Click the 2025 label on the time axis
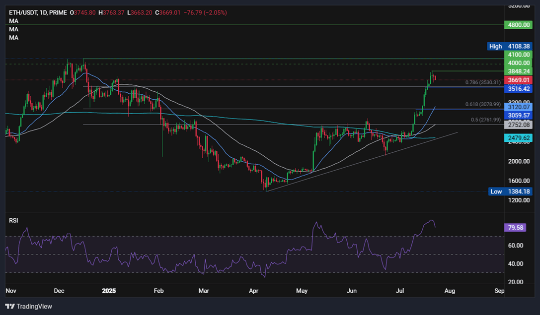The image size is (540, 315). [x=108, y=291]
